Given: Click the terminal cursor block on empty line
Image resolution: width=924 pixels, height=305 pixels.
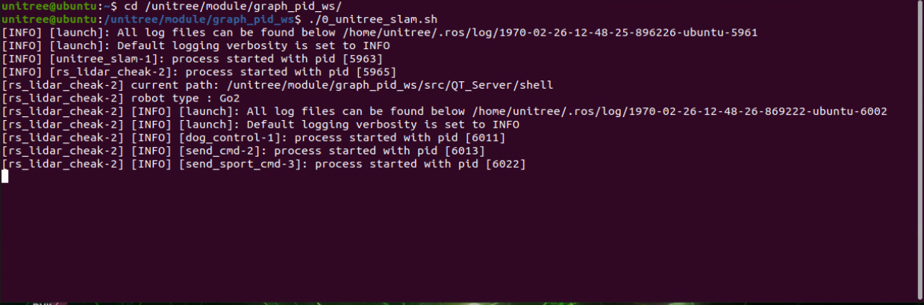Looking at the screenshot, I should [4, 176].
